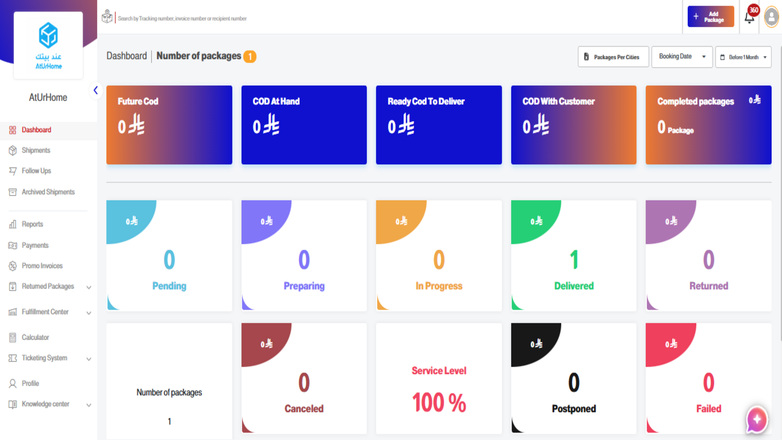782x440 pixels.
Task: Collapse the sidebar with arrow toggle
Action: [x=95, y=90]
